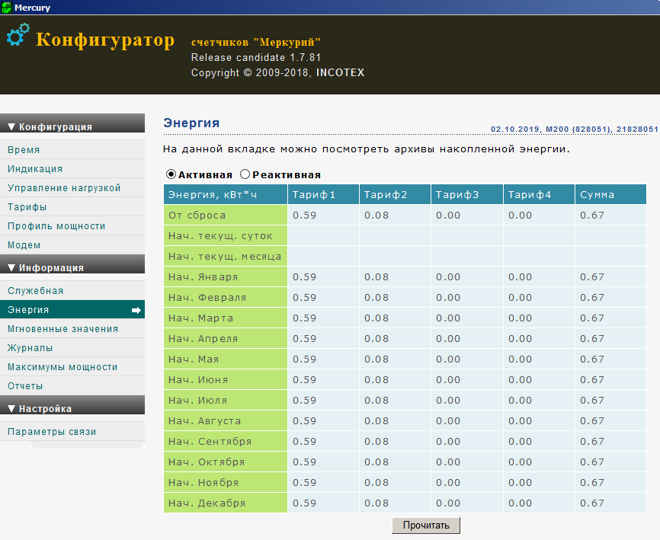Click Тариф1 value 0.59 in От сброса row
This screenshot has width=660, height=540.
[x=324, y=215]
